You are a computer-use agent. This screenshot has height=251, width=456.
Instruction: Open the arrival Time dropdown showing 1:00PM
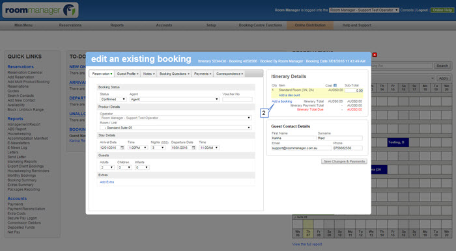point(138,148)
